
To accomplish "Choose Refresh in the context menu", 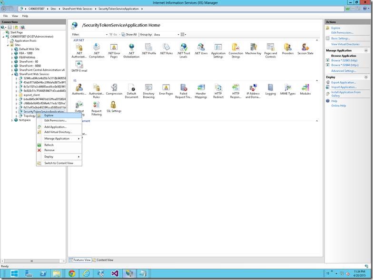I will (59, 145).
